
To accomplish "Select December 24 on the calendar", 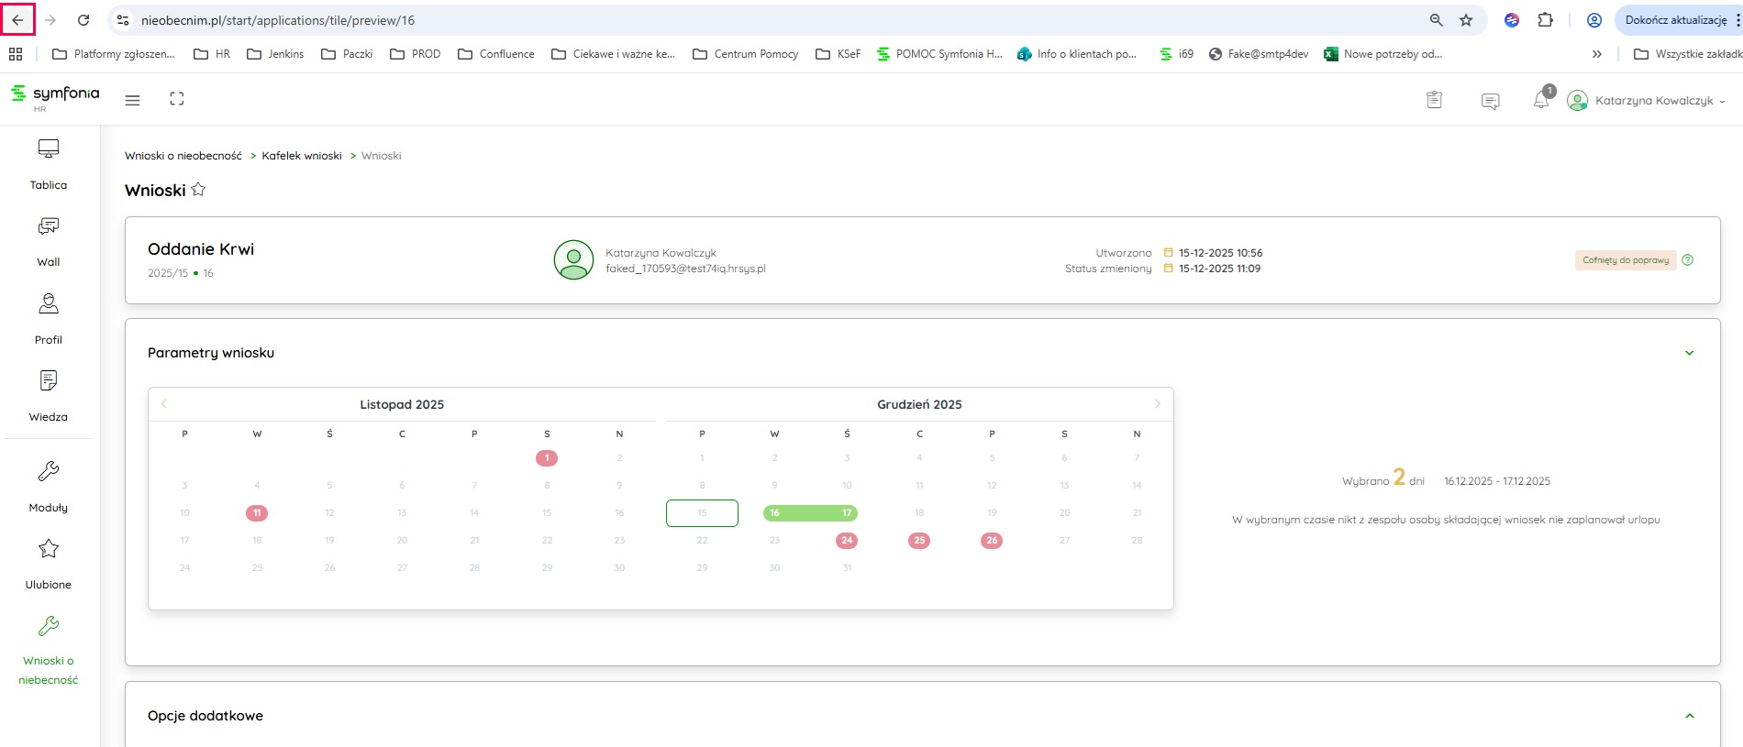I will [847, 541].
